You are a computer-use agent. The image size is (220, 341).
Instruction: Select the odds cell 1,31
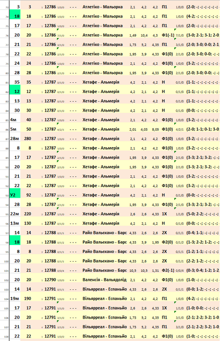click(155, 271)
